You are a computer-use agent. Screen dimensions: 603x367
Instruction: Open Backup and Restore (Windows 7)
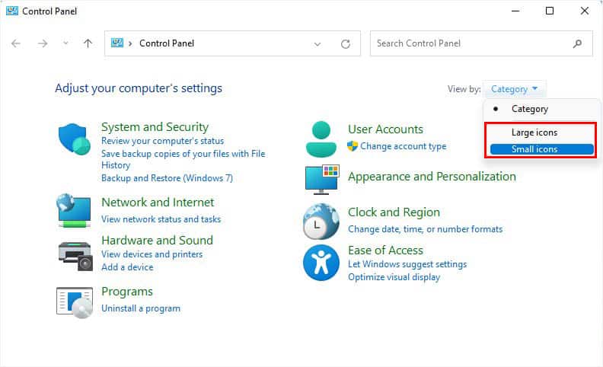(x=167, y=178)
